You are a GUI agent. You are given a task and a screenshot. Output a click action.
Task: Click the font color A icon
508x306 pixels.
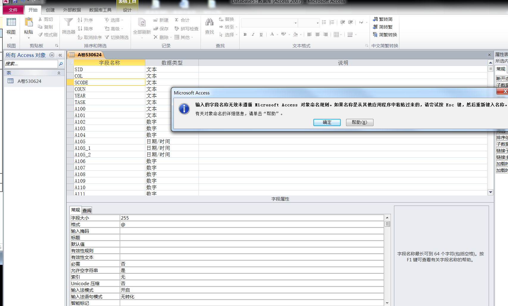click(x=272, y=34)
